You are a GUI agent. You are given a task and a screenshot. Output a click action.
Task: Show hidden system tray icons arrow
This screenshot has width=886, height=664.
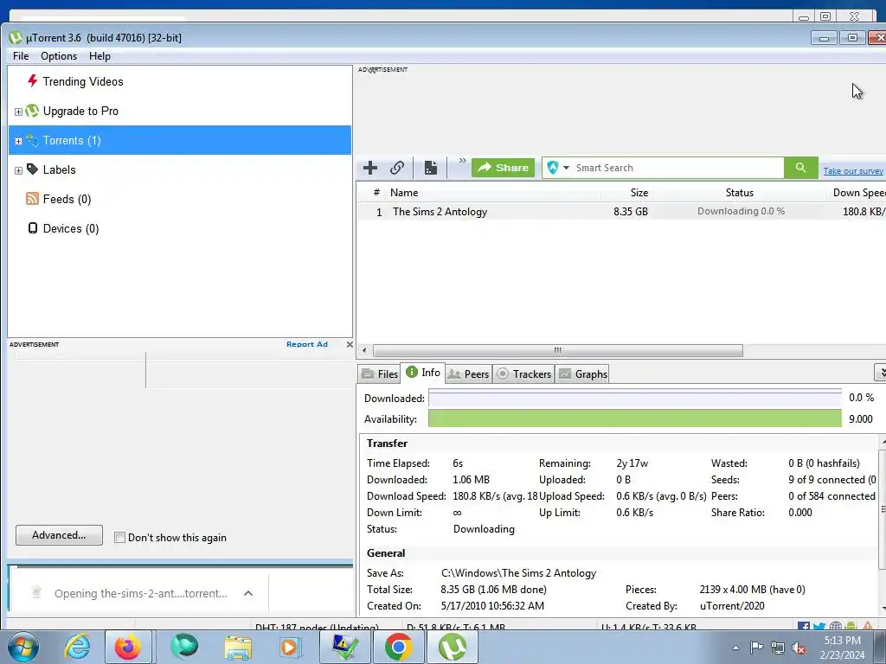(x=735, y=648)
